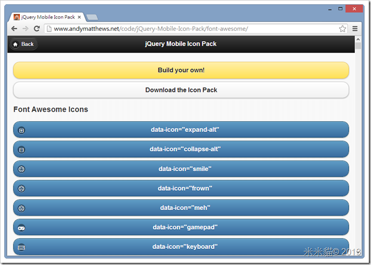Click the smile face icon
Screen dimensions: 371x265
click(x=22, y=169)
